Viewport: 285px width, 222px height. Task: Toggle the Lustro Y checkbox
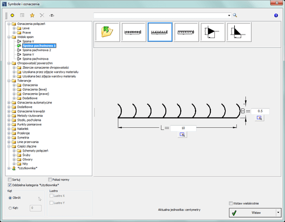pos(51,203)
